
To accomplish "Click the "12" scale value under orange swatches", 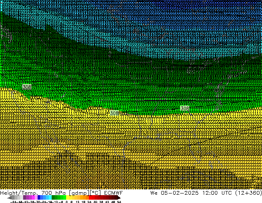I will (x=78, y=202).
